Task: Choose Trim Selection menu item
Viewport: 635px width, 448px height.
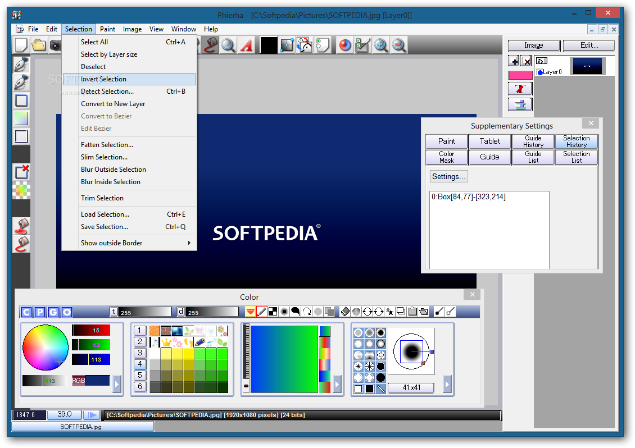Action: coord(129,198)
